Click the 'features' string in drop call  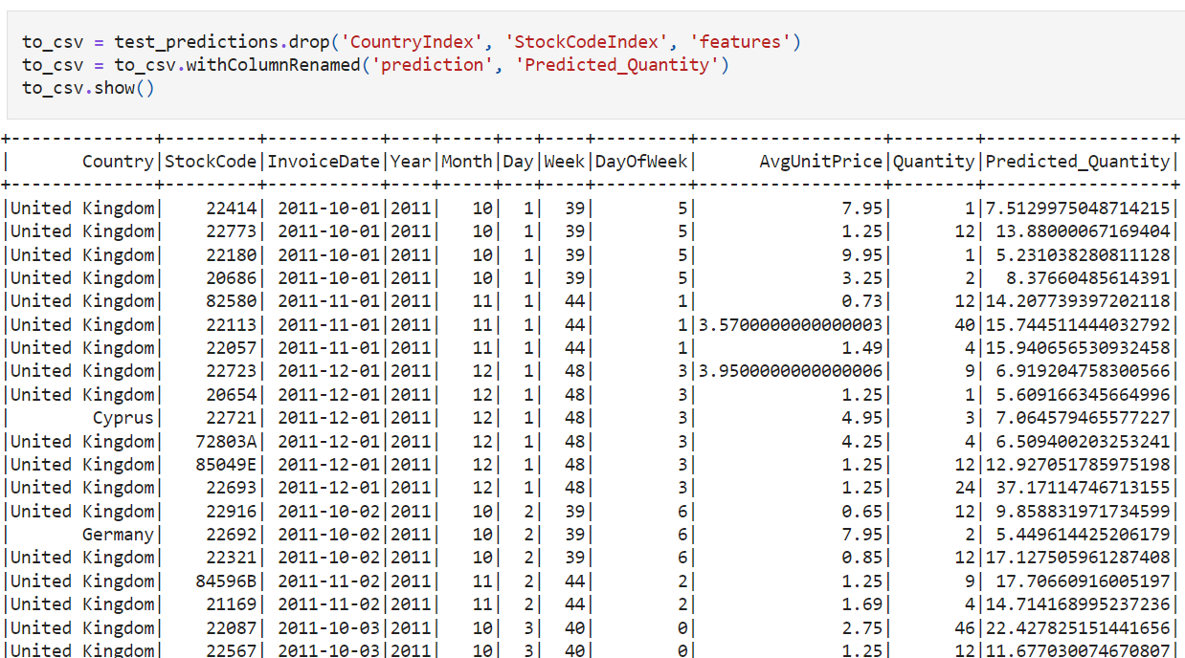click(x=744, y=41)
